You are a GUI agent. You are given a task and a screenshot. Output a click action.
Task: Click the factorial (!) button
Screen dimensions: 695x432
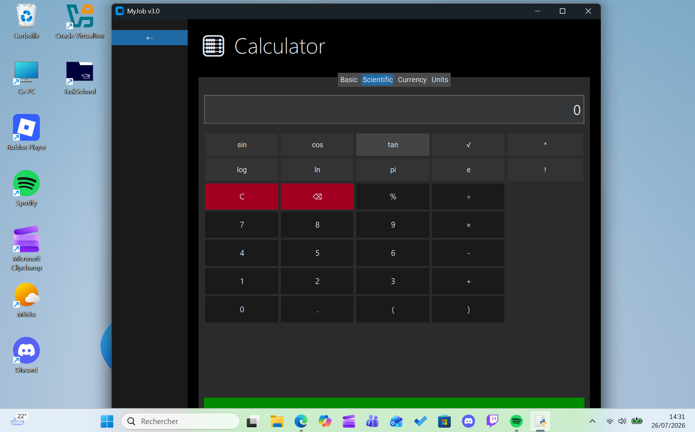[x=545, y=170]
